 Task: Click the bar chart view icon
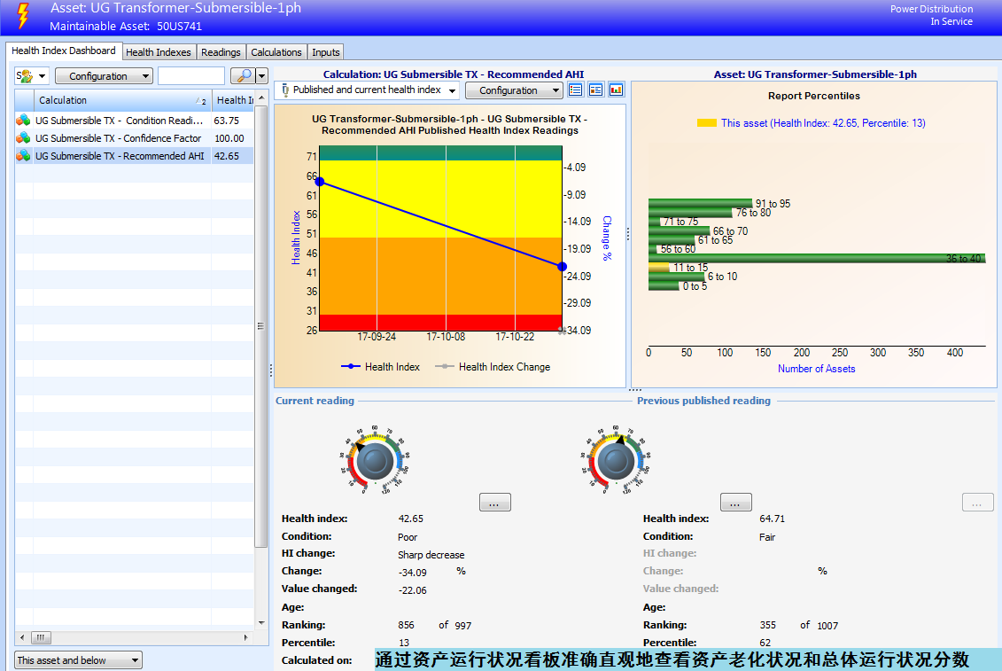616,90
